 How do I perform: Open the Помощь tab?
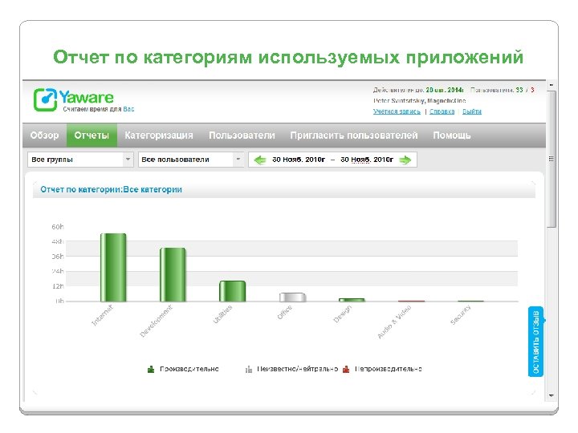[x=451, y=136]
